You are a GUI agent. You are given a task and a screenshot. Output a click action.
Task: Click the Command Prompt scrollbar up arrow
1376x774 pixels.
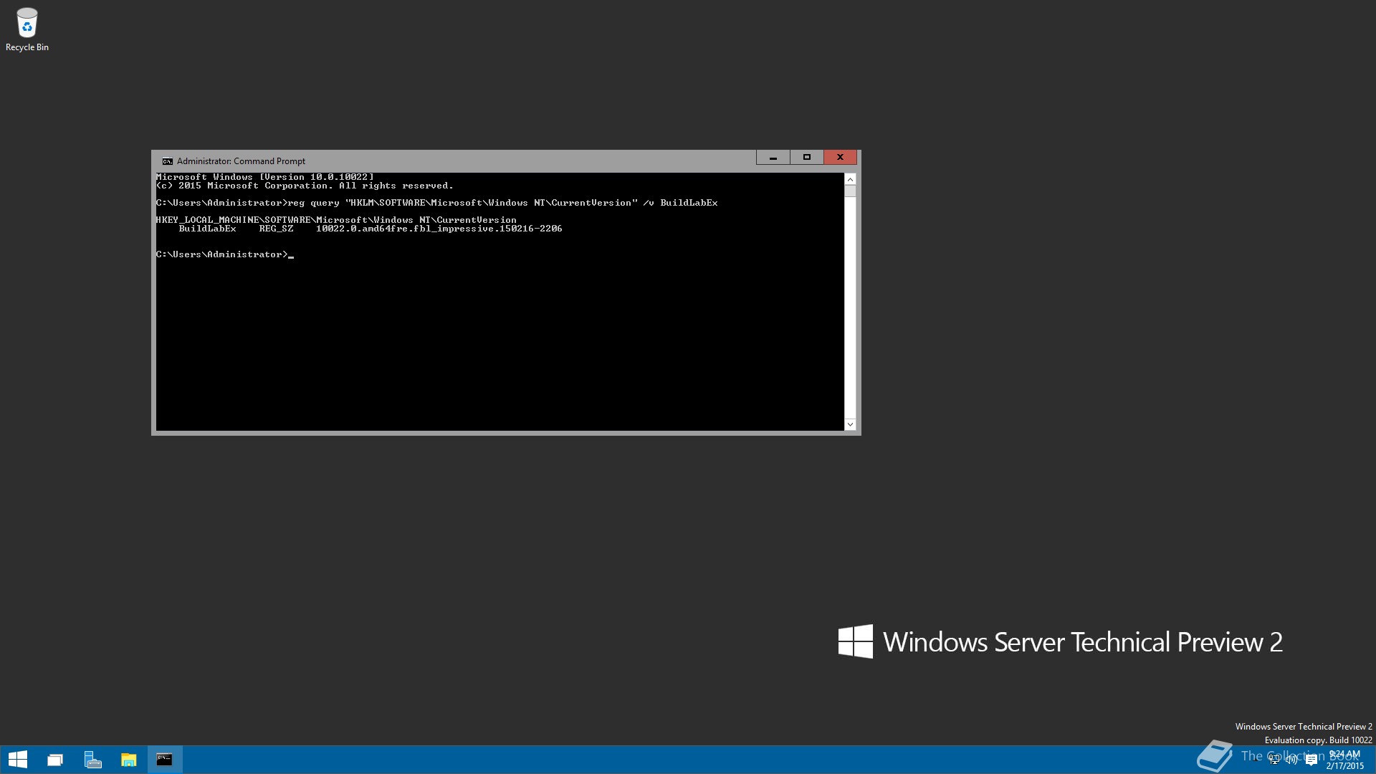850,179
